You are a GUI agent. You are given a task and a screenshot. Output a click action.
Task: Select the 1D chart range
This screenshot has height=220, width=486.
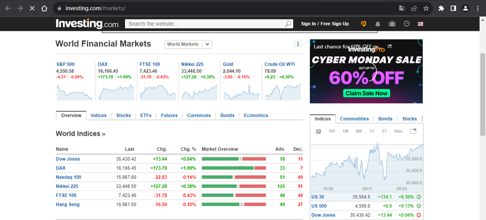click(318, 131)
